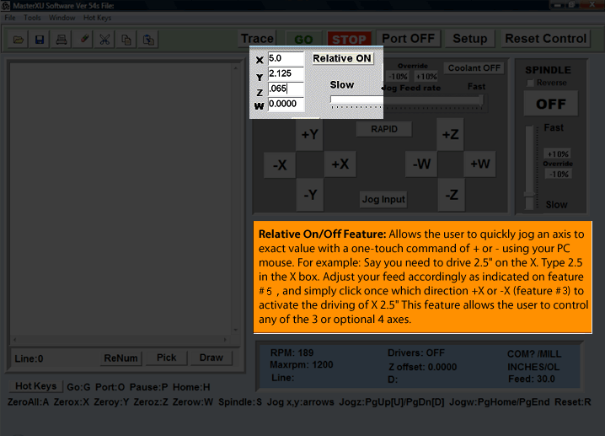The width and height of the screenshot is (605, 436).
Task: Click the Y coordinate input box
Action: (286, 73)
